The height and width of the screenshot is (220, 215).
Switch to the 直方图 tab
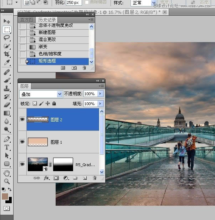(x=26, y=20)
